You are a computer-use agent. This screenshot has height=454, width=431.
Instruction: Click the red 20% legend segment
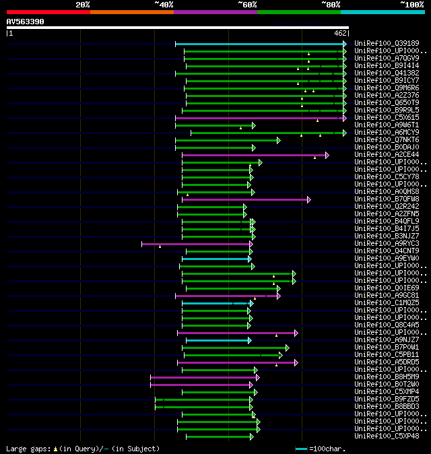coord(48,12)
